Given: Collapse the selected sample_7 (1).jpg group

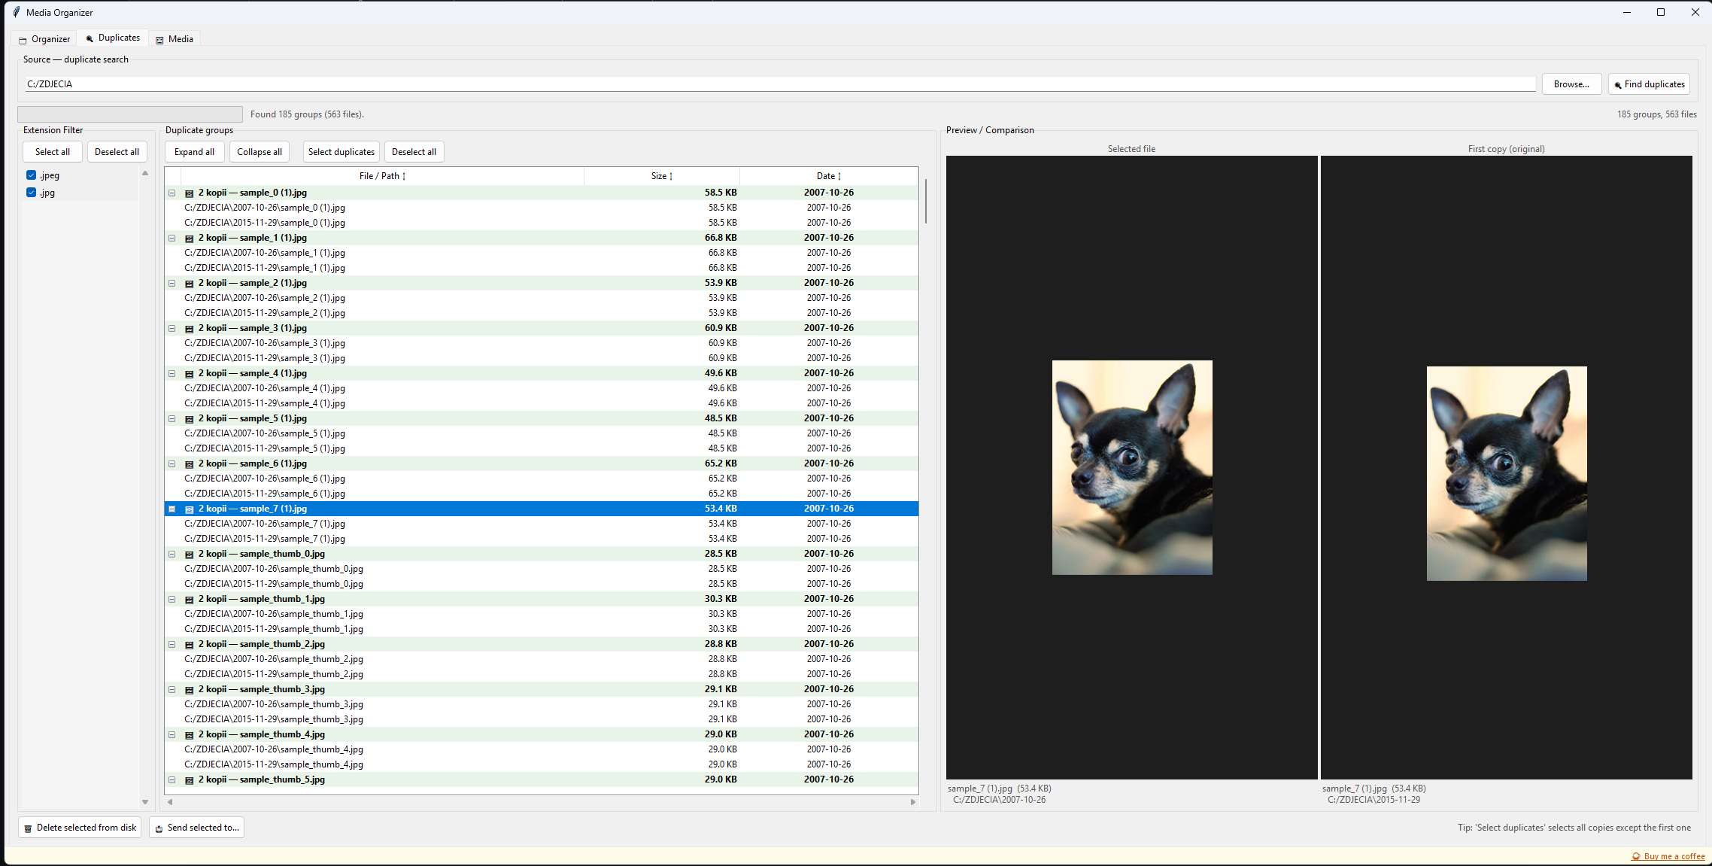Looking at the screenshot, I should [x=172, y=509].
